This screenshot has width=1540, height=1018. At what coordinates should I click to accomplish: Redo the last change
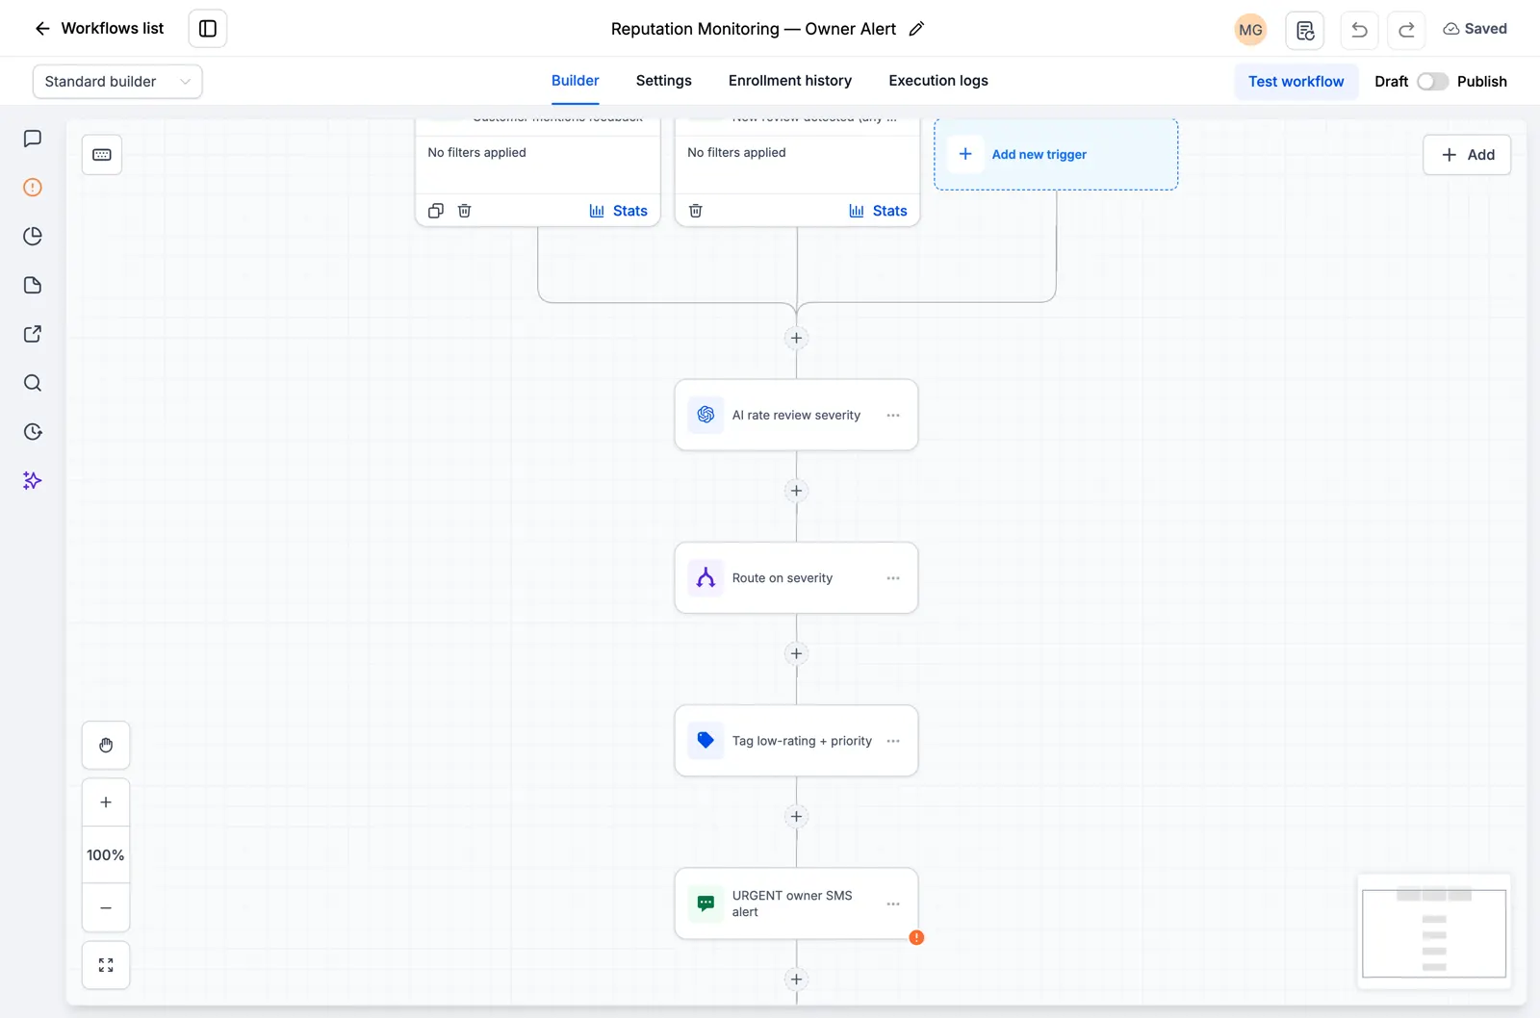1406,30
